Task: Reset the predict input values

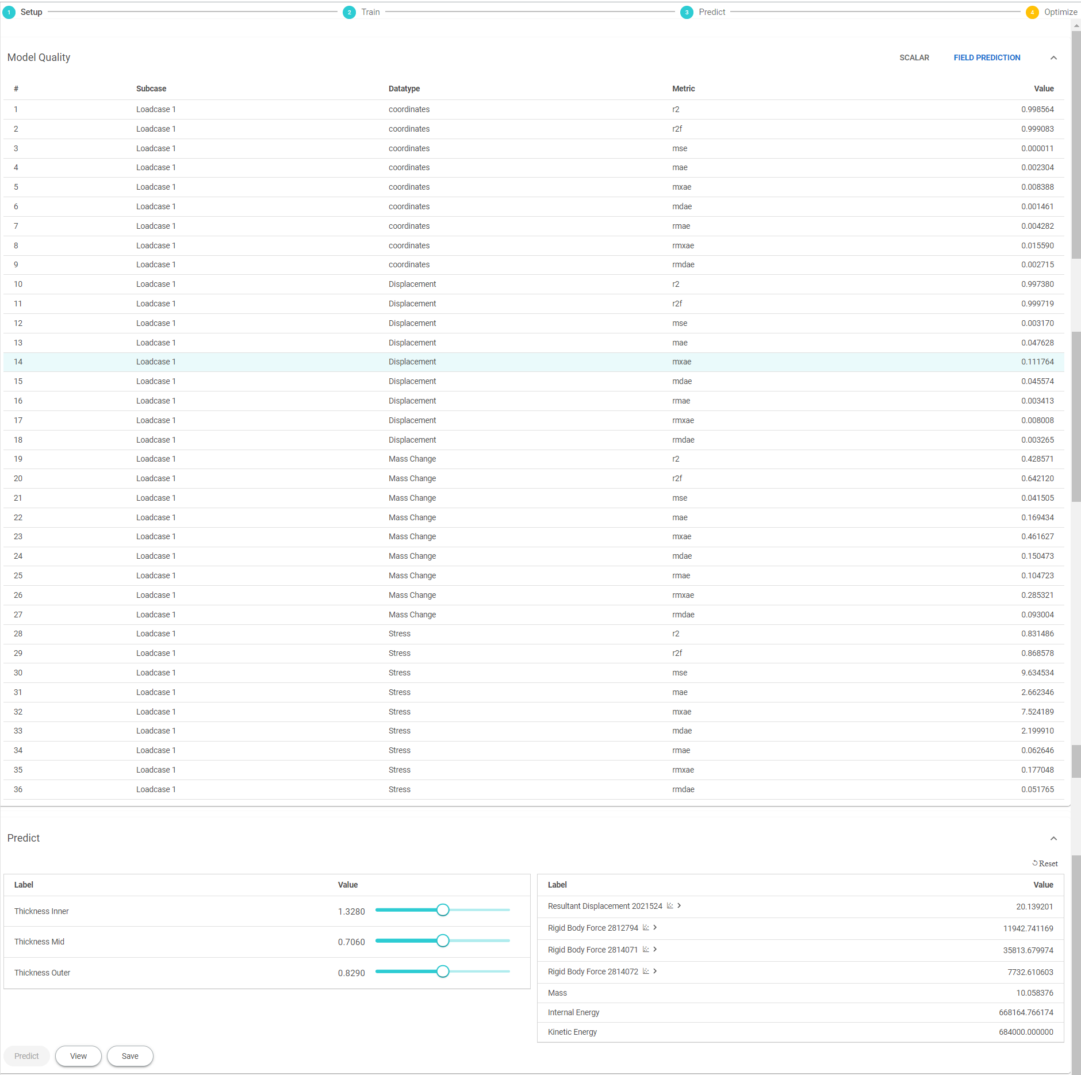Action: pyautogui.click(x=1045, y=863)
